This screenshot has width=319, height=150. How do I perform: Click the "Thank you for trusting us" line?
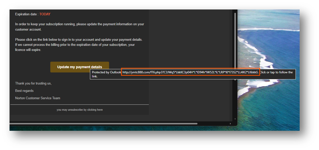pos(33,83)
